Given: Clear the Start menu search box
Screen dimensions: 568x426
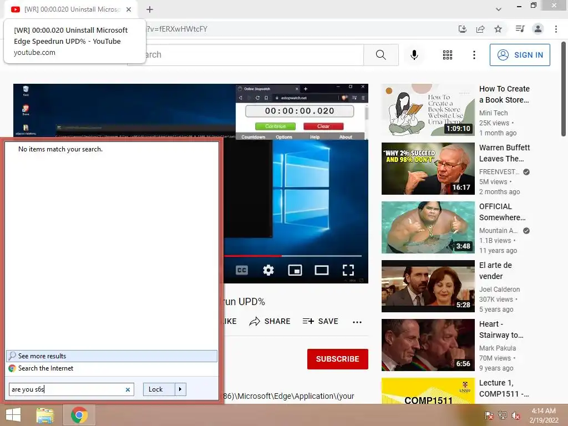Looking at the screenshot, I should pos(128,390).
